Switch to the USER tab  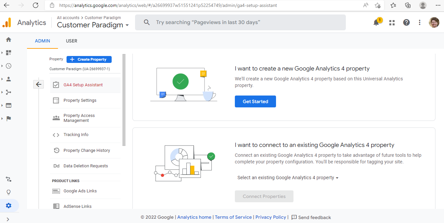click(71, 41)
